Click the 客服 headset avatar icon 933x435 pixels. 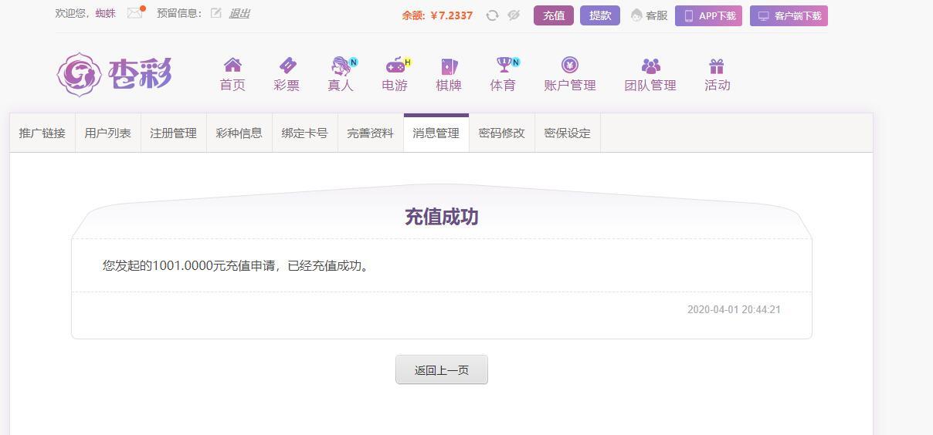coord(636,15)
